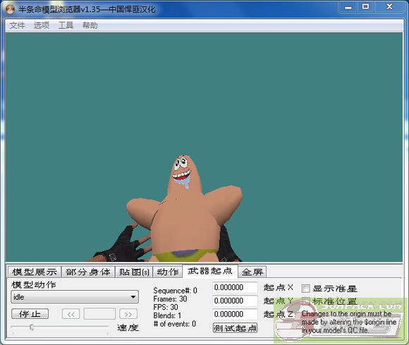Screen dimensions: 409x345
Task: Click the application icon in title bar
Action: coord(10,9)
